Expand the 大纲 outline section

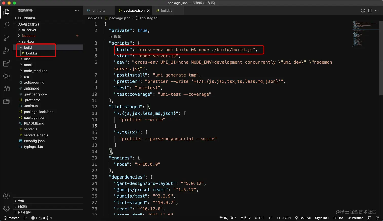pos(48,201)
